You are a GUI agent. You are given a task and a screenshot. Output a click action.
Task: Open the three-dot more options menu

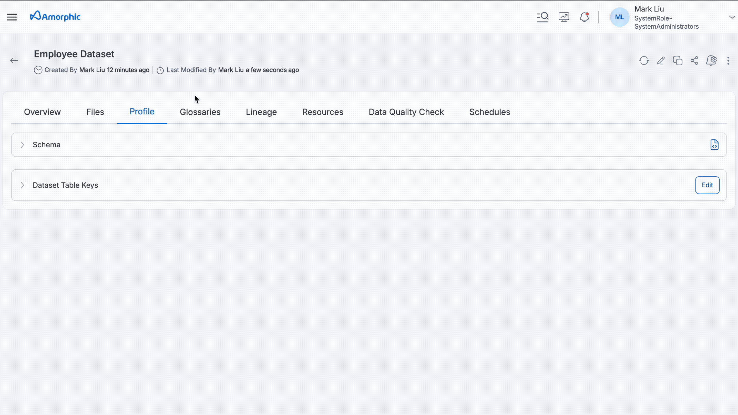729,61
